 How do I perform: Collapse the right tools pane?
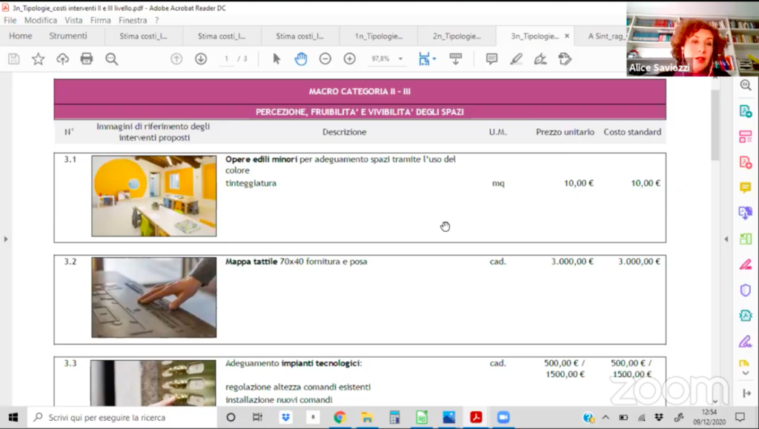pyautogui.click(x=726, y=239)
